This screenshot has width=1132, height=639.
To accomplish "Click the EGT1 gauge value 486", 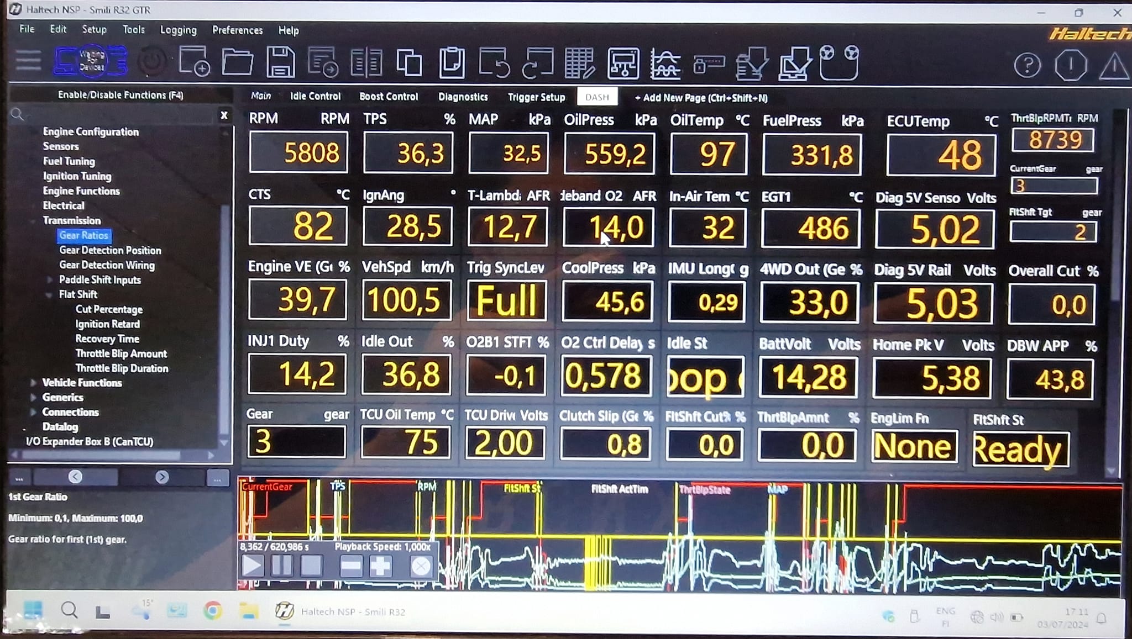I will tap(810, 228).
